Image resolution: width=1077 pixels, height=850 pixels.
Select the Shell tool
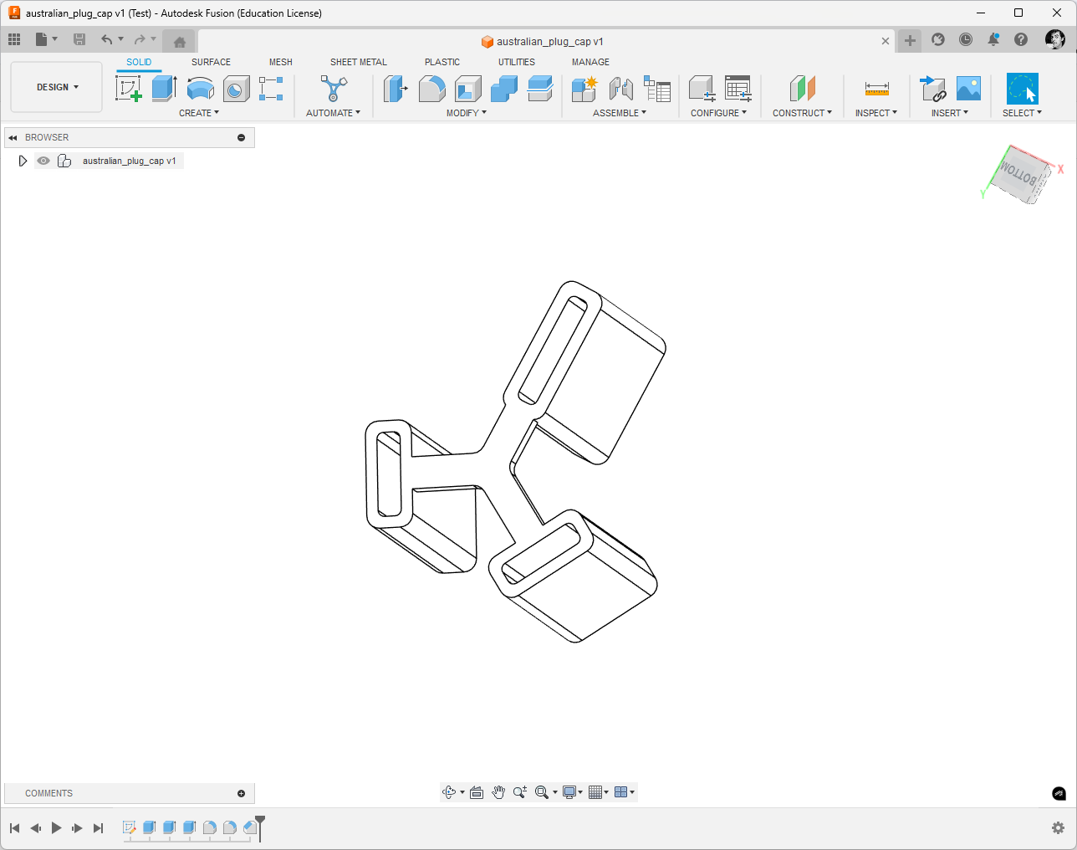[468, 88]
